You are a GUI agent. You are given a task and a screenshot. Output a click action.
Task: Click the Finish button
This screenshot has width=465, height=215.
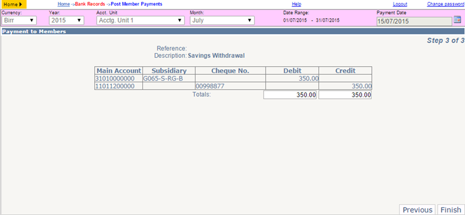click(451, 210)
